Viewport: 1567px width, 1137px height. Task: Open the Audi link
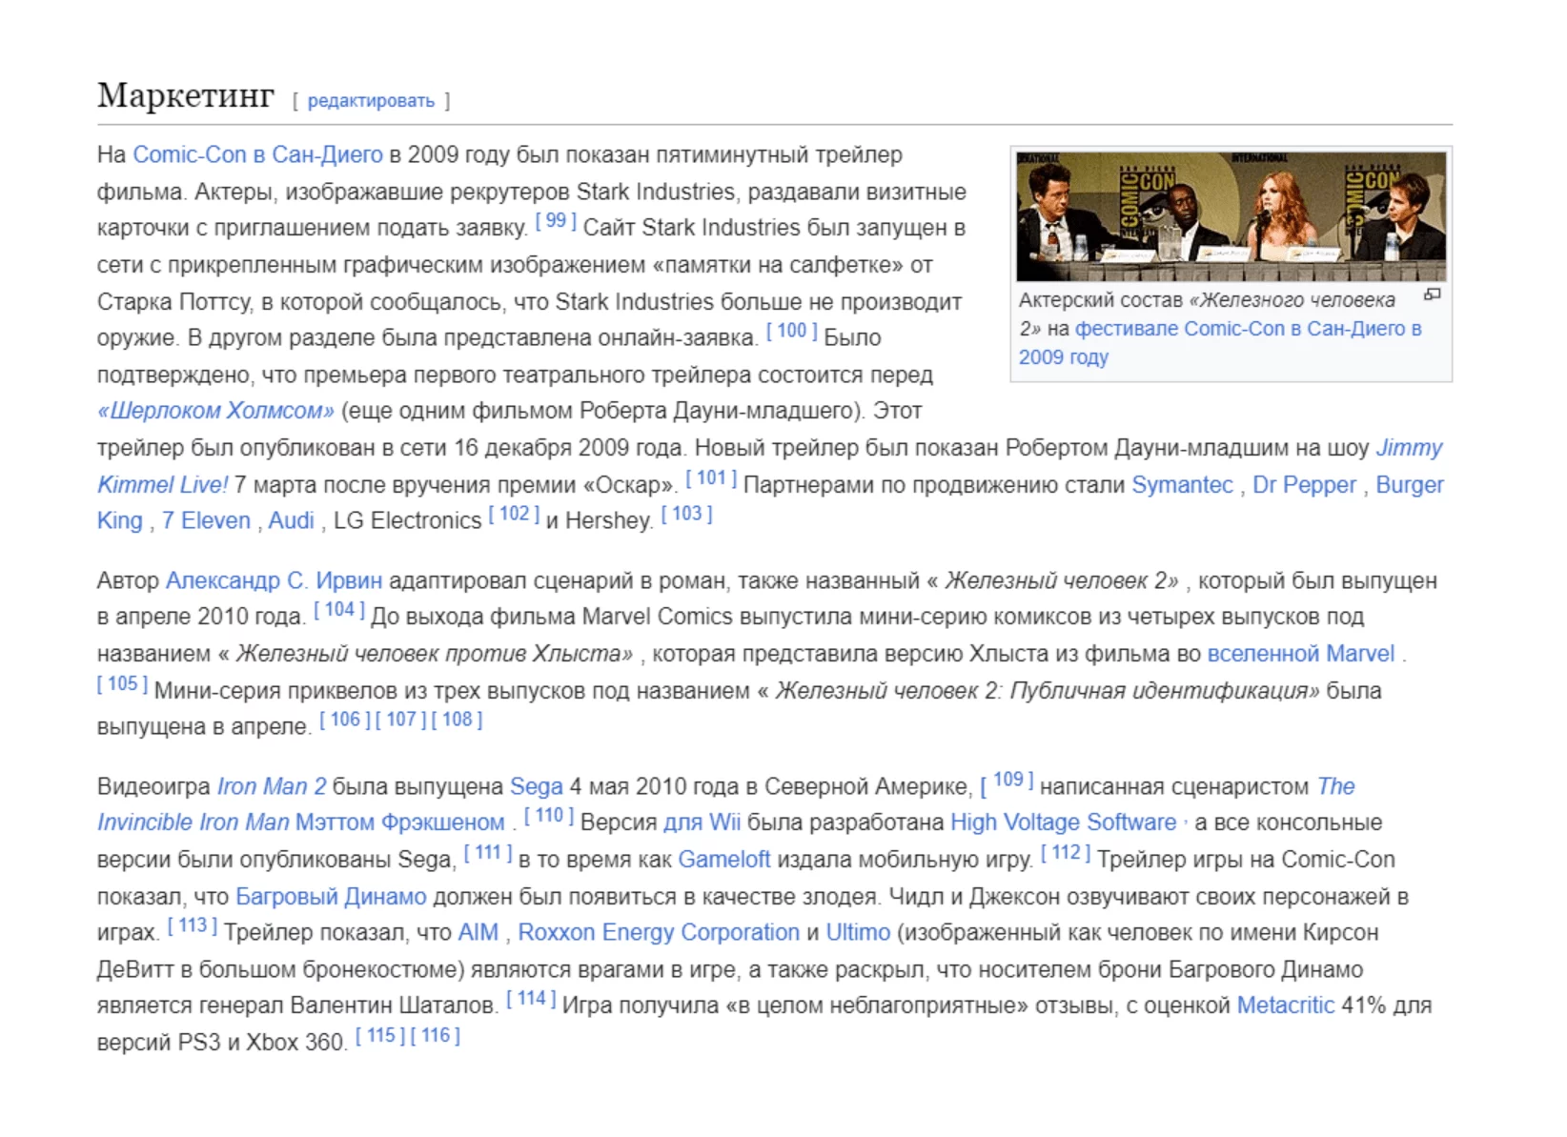click(x=291, y=521)
